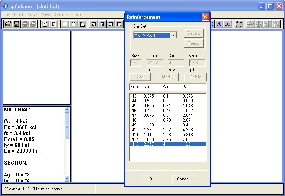Click the scroll up arrow in MATERIAL panel

[67, 109]
